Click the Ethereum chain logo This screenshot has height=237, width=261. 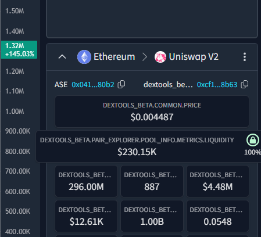84,57
